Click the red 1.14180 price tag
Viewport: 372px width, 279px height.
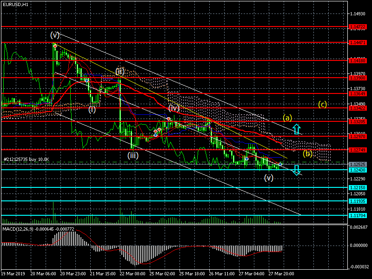pyautogui.click(x=358, y=61)
